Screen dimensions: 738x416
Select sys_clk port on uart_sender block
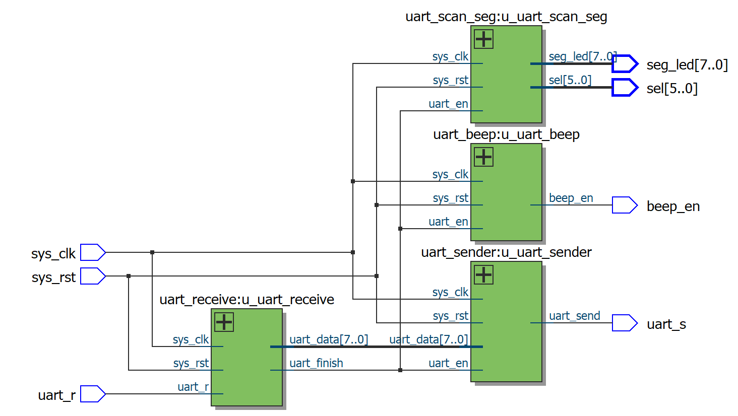tap(450, 292)
